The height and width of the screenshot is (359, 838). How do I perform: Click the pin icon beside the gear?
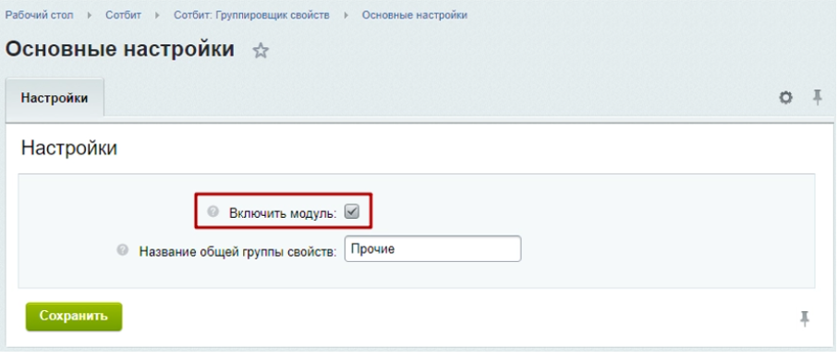(x=817, y=98)
